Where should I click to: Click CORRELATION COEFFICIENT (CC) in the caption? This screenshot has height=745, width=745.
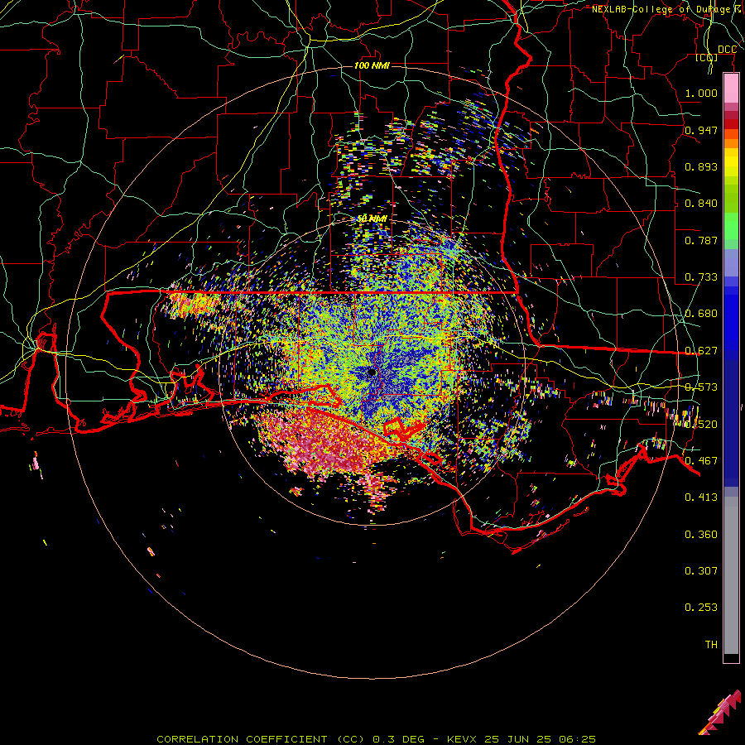[x=261, y=739]
